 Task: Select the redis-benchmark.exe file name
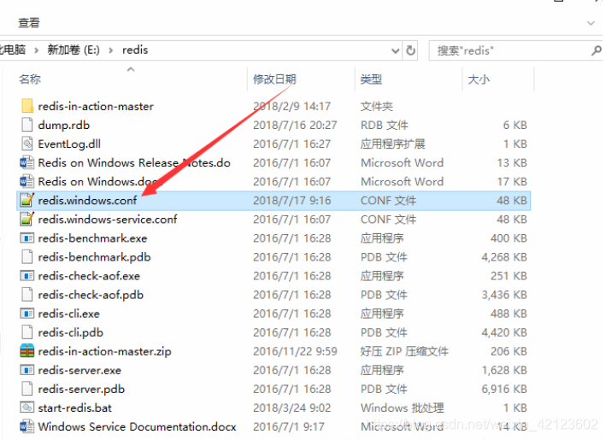point(92,238)
